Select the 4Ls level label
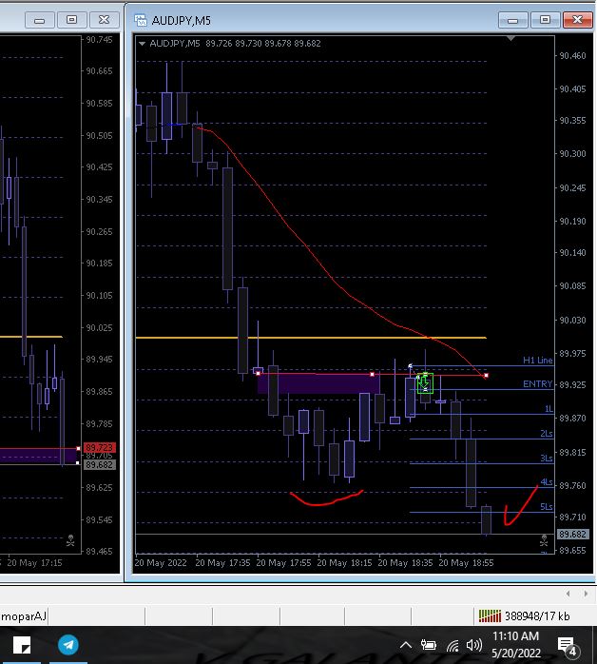The width and height of the screenshot is (597, 664). pos(547,482)
